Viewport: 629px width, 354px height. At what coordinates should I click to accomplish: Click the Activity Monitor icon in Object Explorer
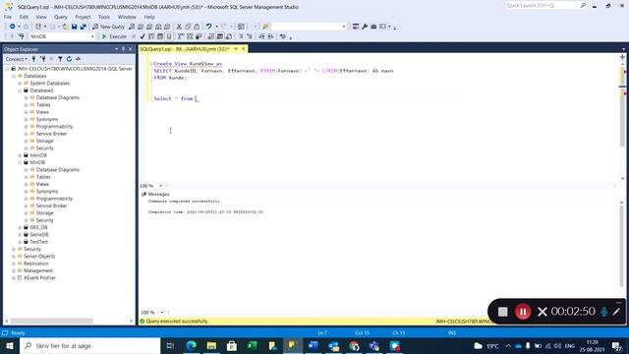tap(78, 59)
